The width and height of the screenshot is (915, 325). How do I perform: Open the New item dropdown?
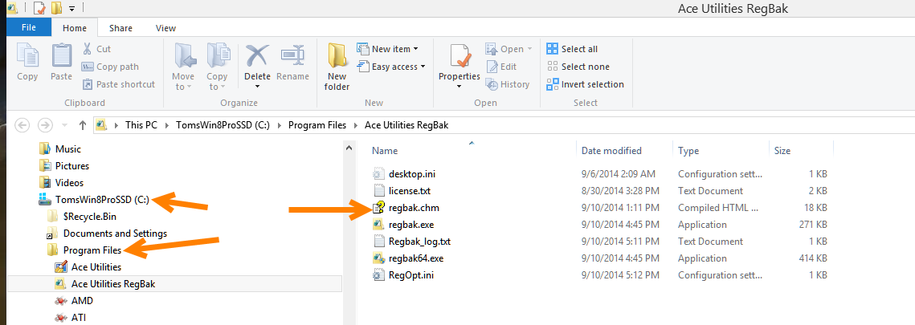[387, 49]
